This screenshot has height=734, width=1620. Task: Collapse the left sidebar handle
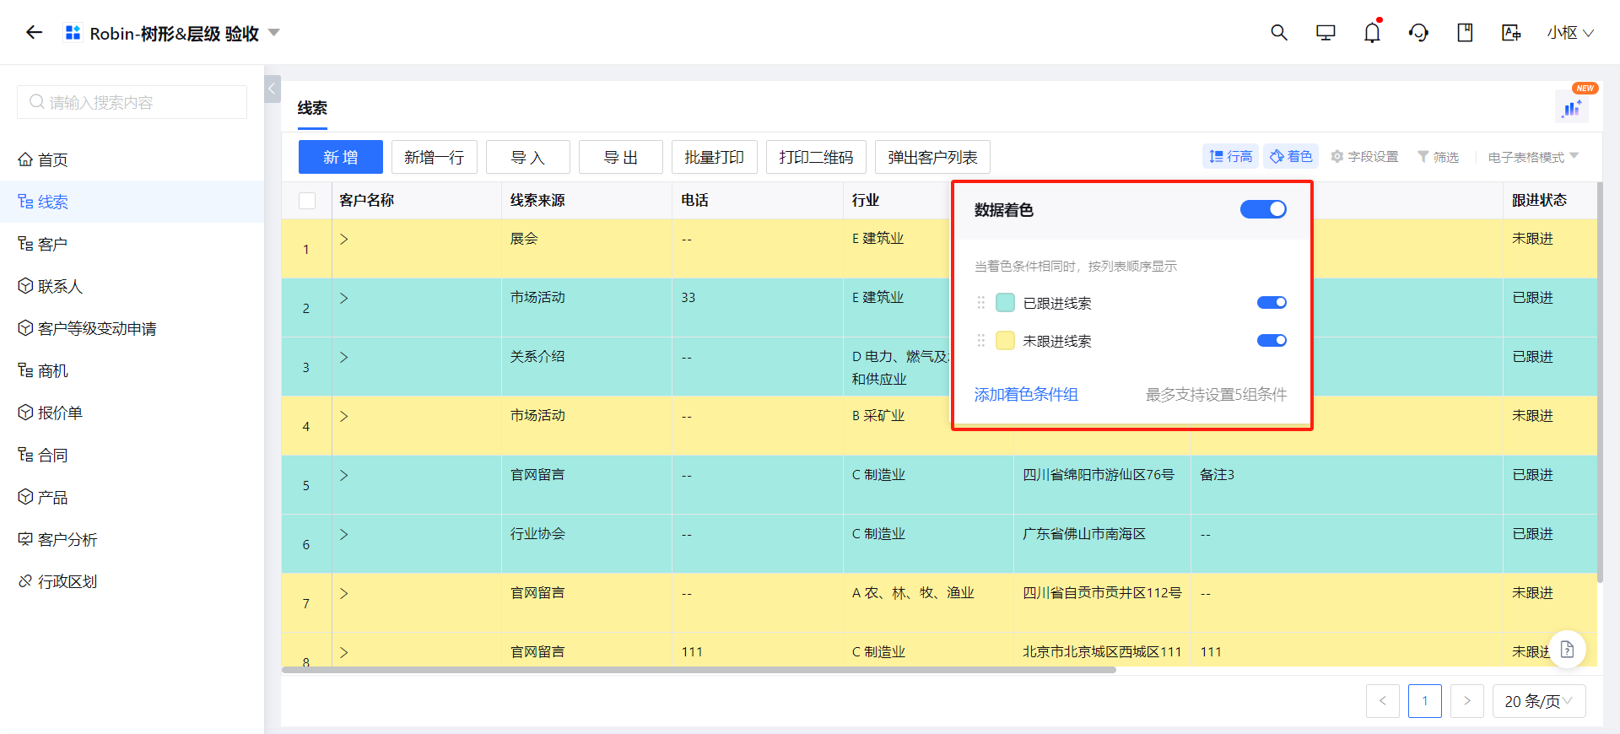(x=273, y=89)
